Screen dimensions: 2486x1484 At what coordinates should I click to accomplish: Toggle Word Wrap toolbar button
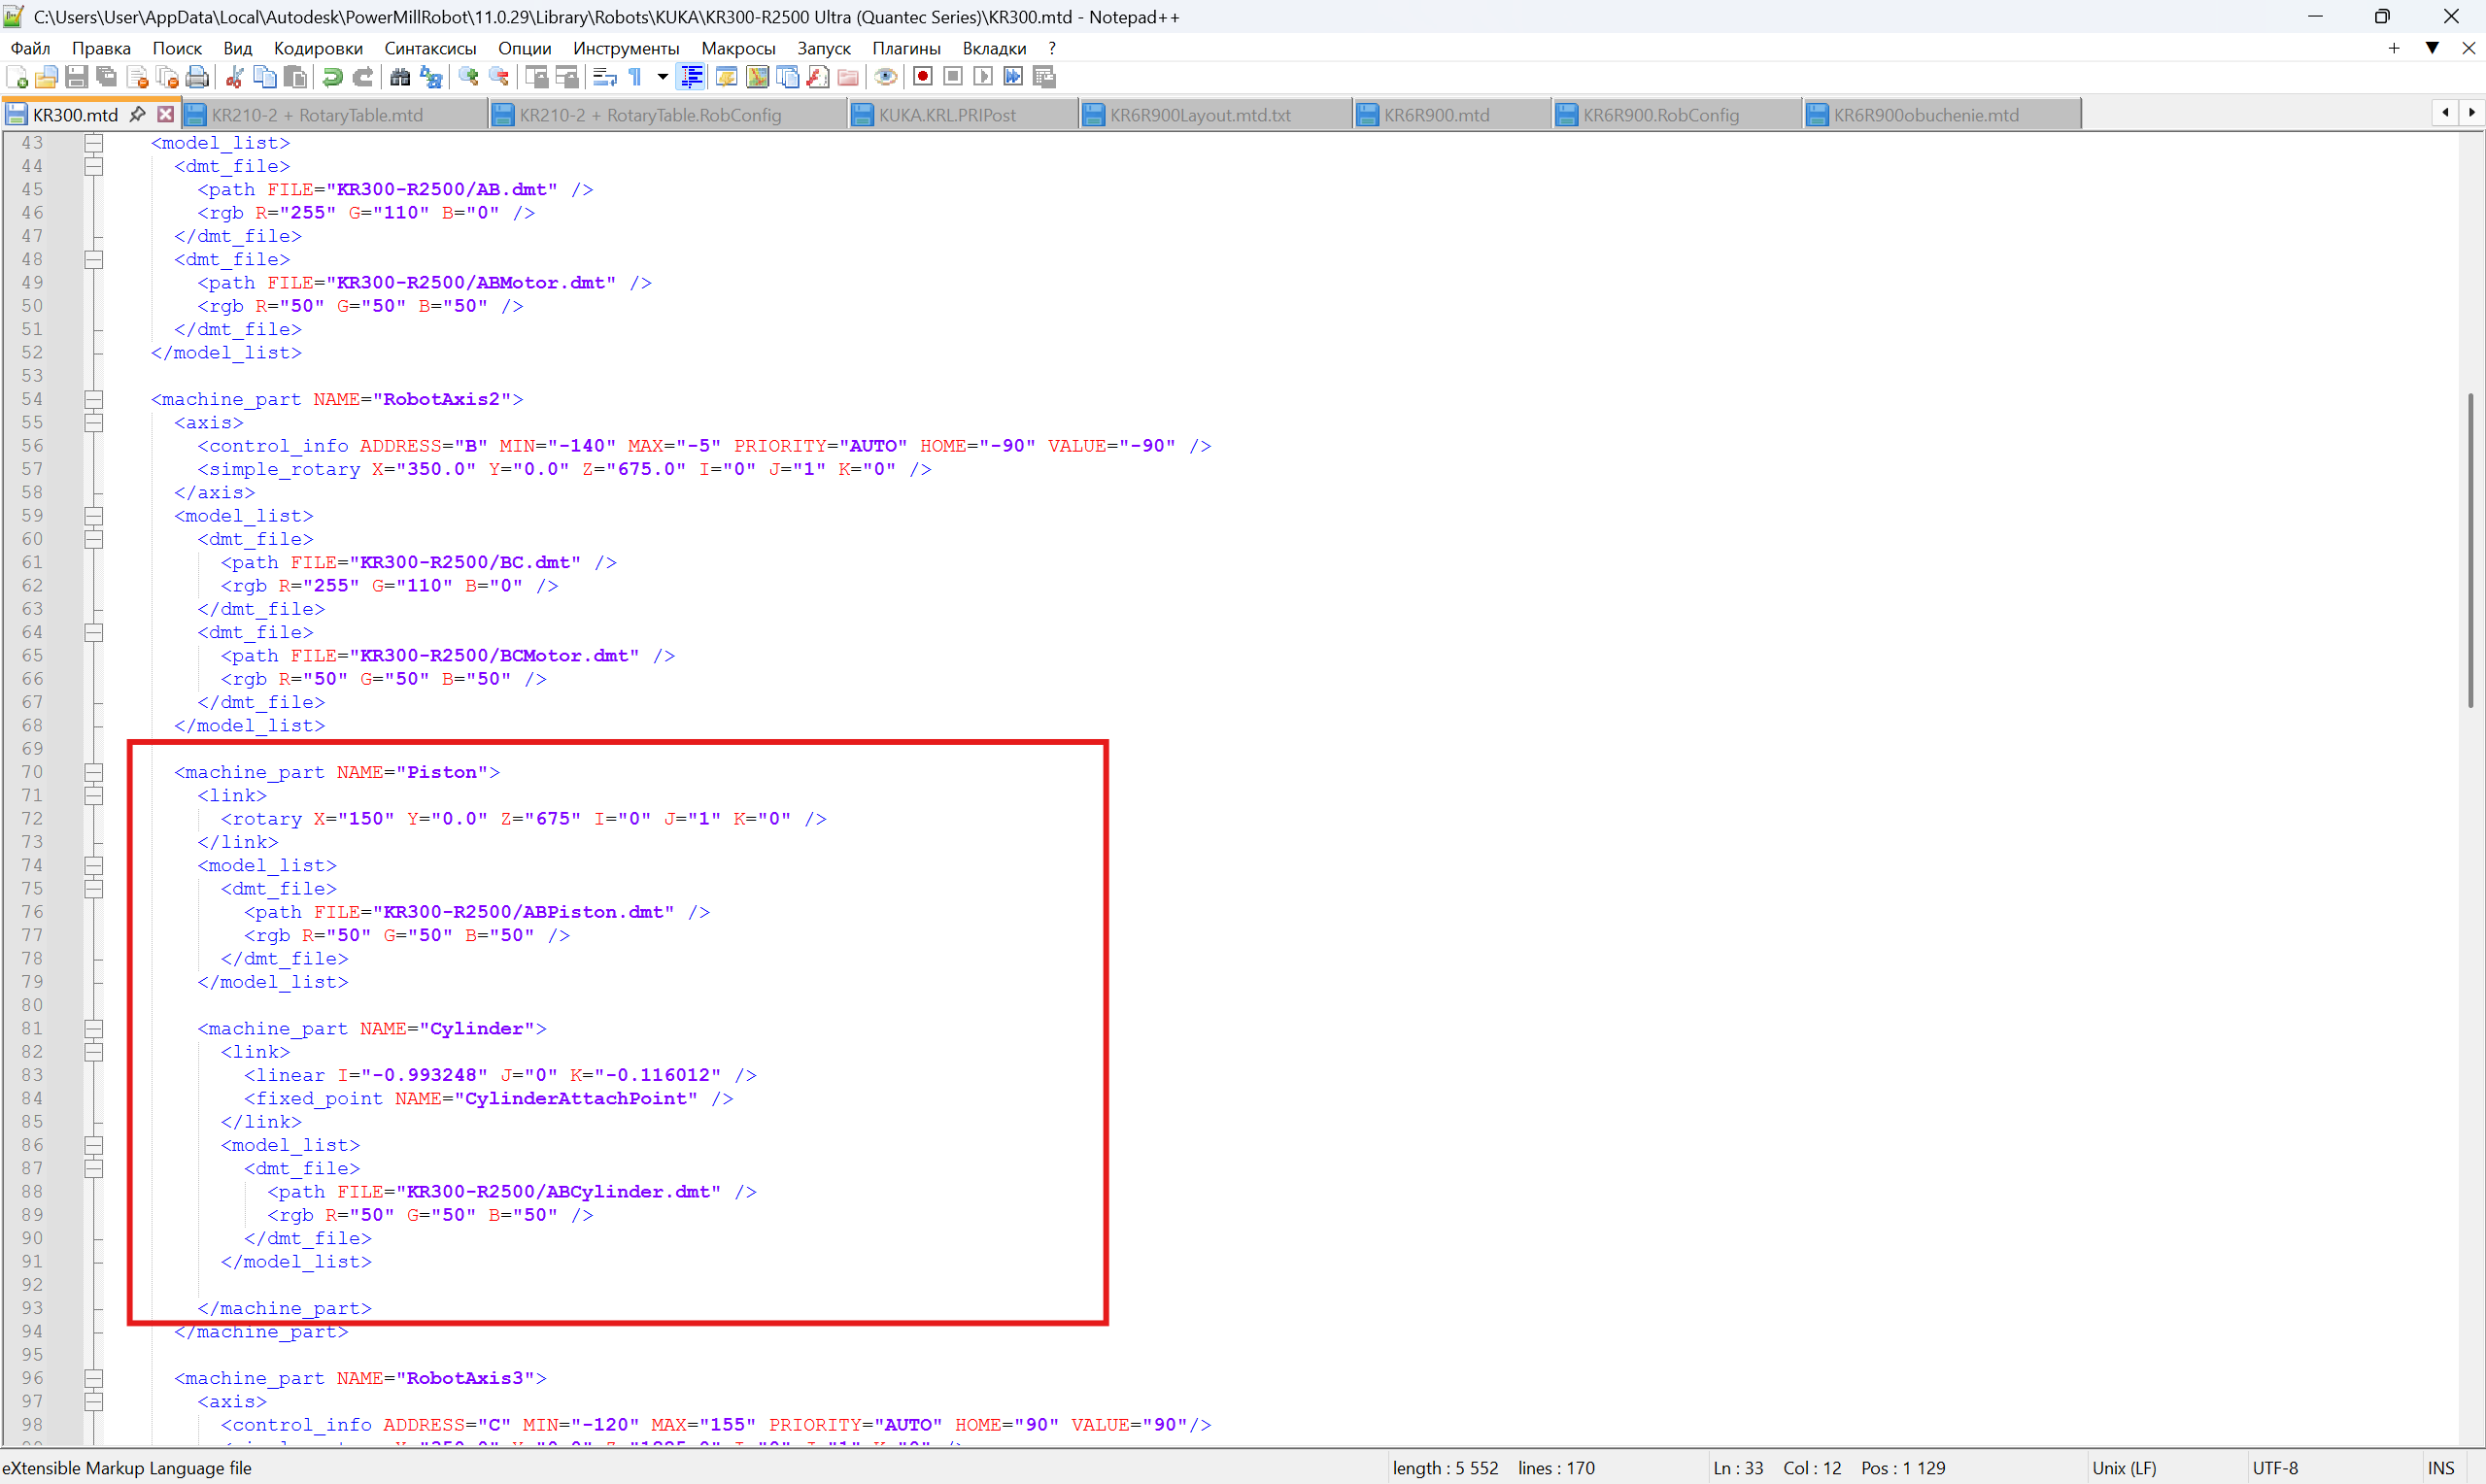point(605,77)
